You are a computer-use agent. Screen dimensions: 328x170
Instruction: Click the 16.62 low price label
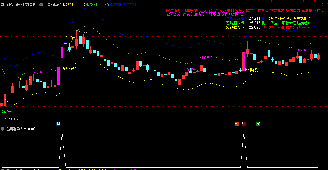coord(13,119)
